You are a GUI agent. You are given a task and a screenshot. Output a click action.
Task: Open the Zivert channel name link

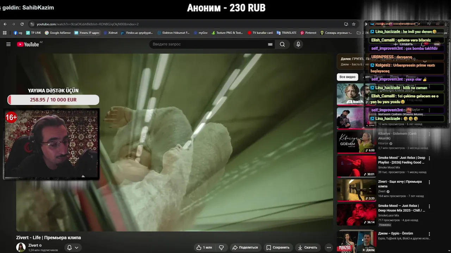point(33,245)
